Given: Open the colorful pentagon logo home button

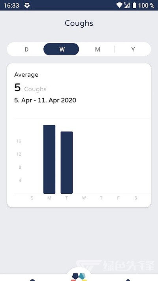Looking at the screenshot, I should coord(79,277).
